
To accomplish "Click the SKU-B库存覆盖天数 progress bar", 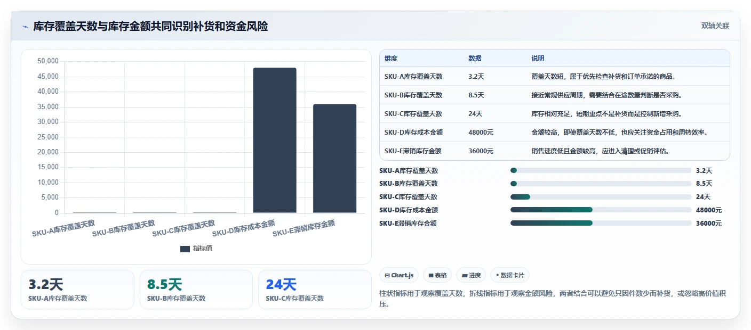I will [601, 184].
